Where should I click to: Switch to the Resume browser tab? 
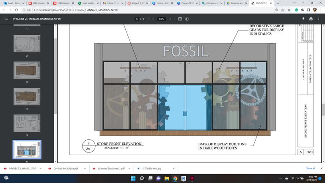point(237,3)
